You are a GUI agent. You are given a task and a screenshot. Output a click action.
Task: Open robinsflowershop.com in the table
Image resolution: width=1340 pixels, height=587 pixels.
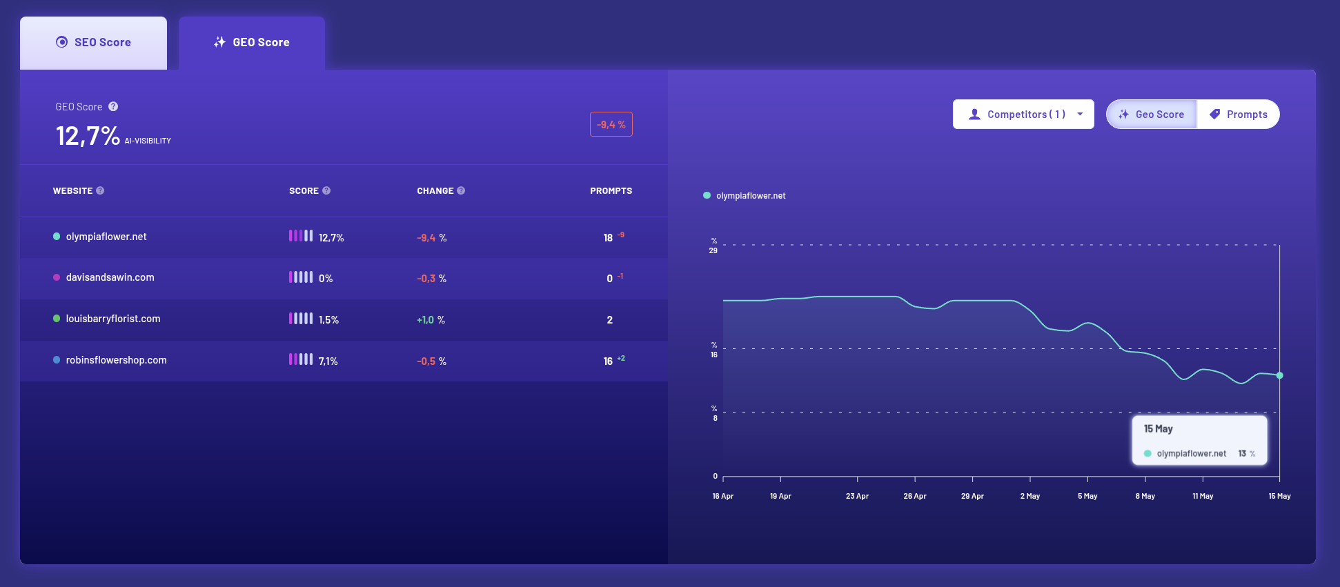[344, 361]
